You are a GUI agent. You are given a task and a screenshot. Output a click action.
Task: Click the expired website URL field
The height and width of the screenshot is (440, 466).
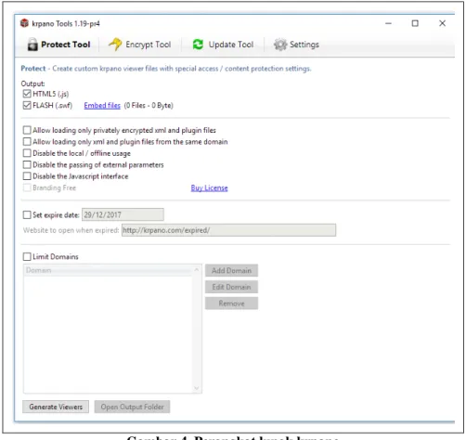click(x=228, y=230)
